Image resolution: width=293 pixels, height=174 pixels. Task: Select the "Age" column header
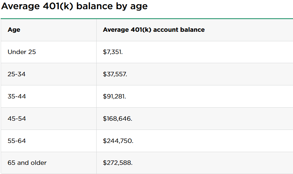(x=14, y=30)
